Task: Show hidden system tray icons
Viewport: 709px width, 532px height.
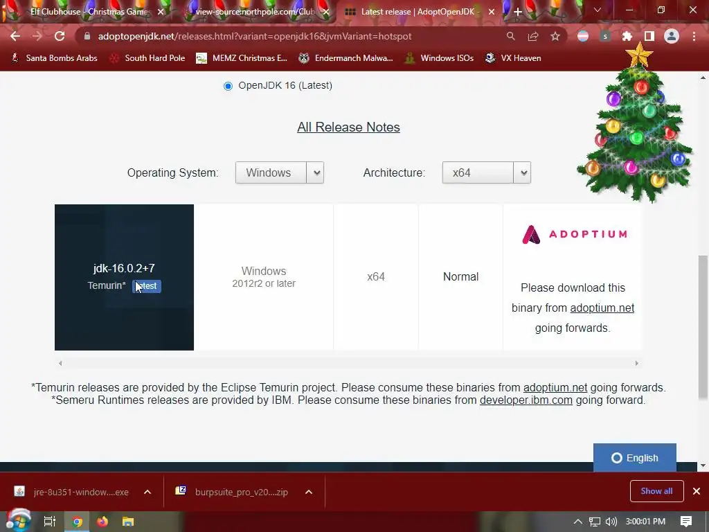Action: click(x=578, y=522)
